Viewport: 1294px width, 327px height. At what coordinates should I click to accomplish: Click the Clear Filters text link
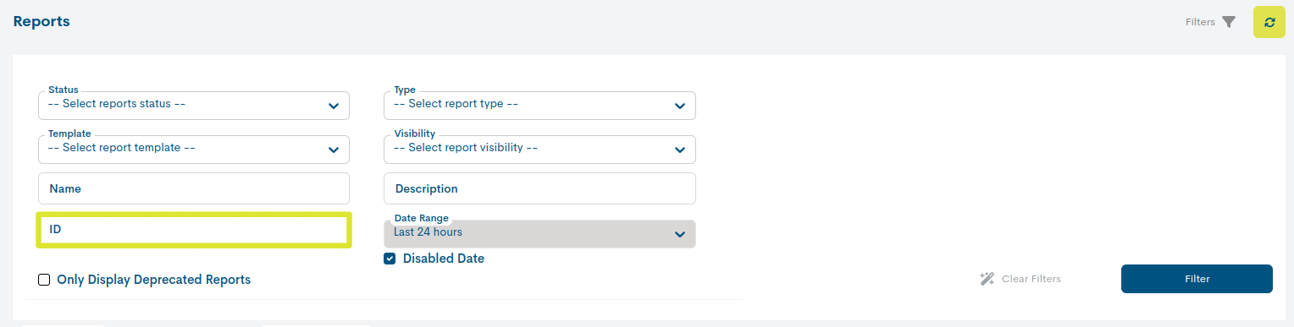pyautogui.click(x=1031, y=279)
